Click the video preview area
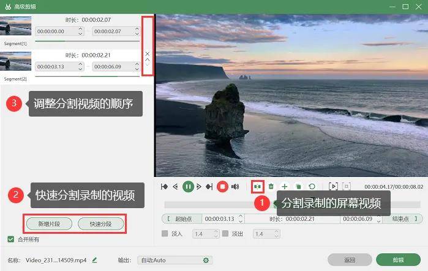 [x=291, y=95]
